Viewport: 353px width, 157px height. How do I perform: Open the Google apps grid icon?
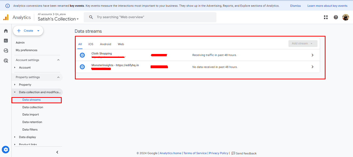(326, 17)
